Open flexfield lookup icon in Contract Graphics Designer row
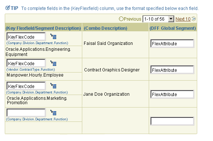213x141 pixels. pyautogui.click(x=53, y=63)
